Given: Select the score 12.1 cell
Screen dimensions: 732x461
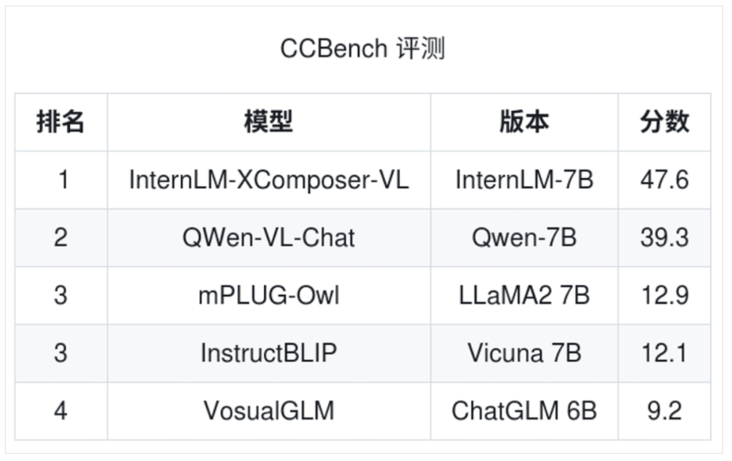Looking at the screenshot, I should coord(664,353).
